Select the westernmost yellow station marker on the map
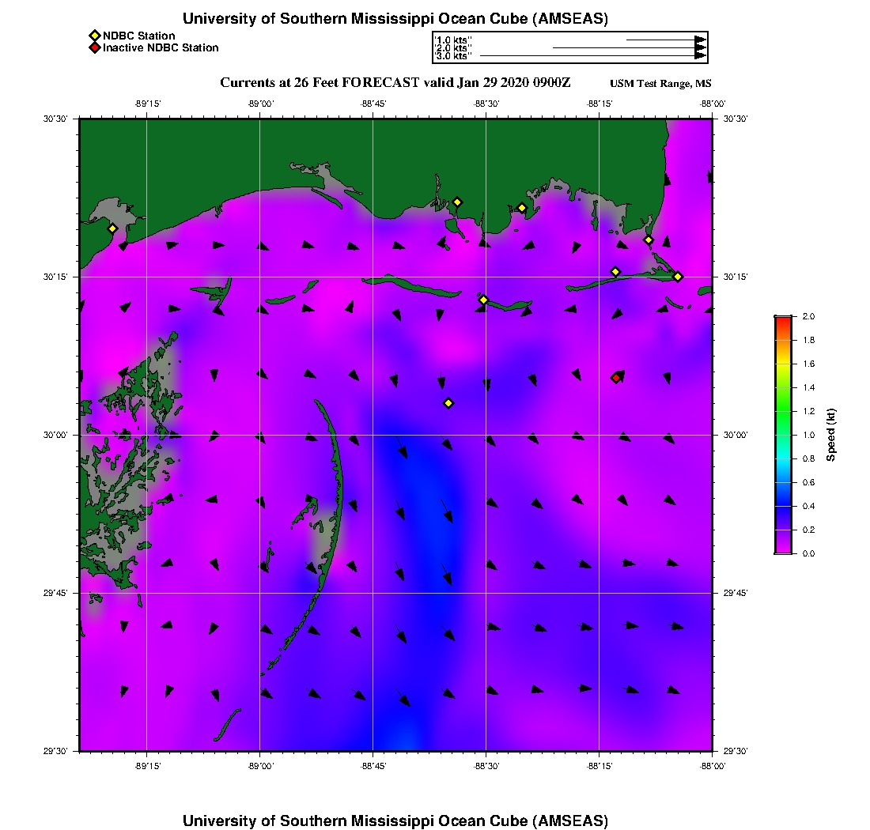The image size is (870, 830). click(x=112, y=228)
